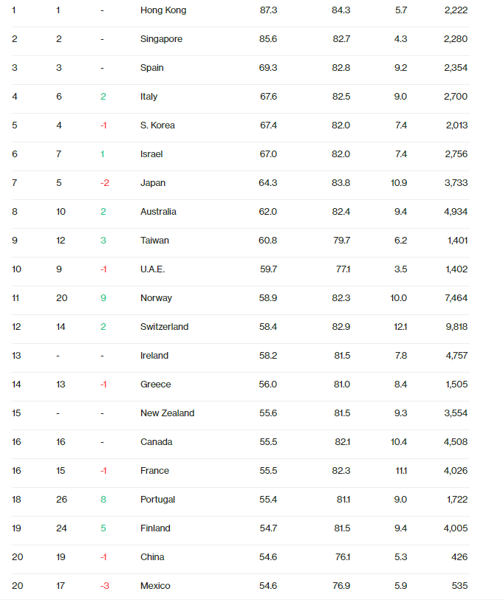503x600 pixels.
Task: Click on Spain in the table
Action: pos(152,68)
